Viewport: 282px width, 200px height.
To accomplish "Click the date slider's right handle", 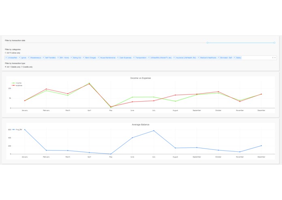I will click(x=274, y=43).
